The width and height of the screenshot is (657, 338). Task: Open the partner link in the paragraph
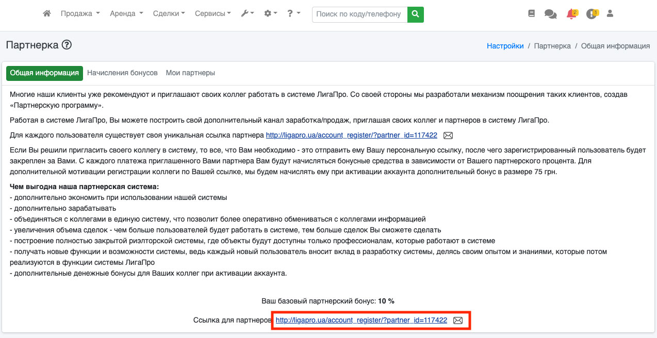(x=351, y=136)
